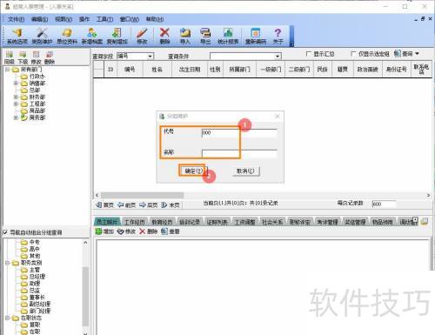Screen dimensions: 435x335
Task: Collapse the 职务类别 tree node
Action: pyautogui.click(x=8, y=263)
